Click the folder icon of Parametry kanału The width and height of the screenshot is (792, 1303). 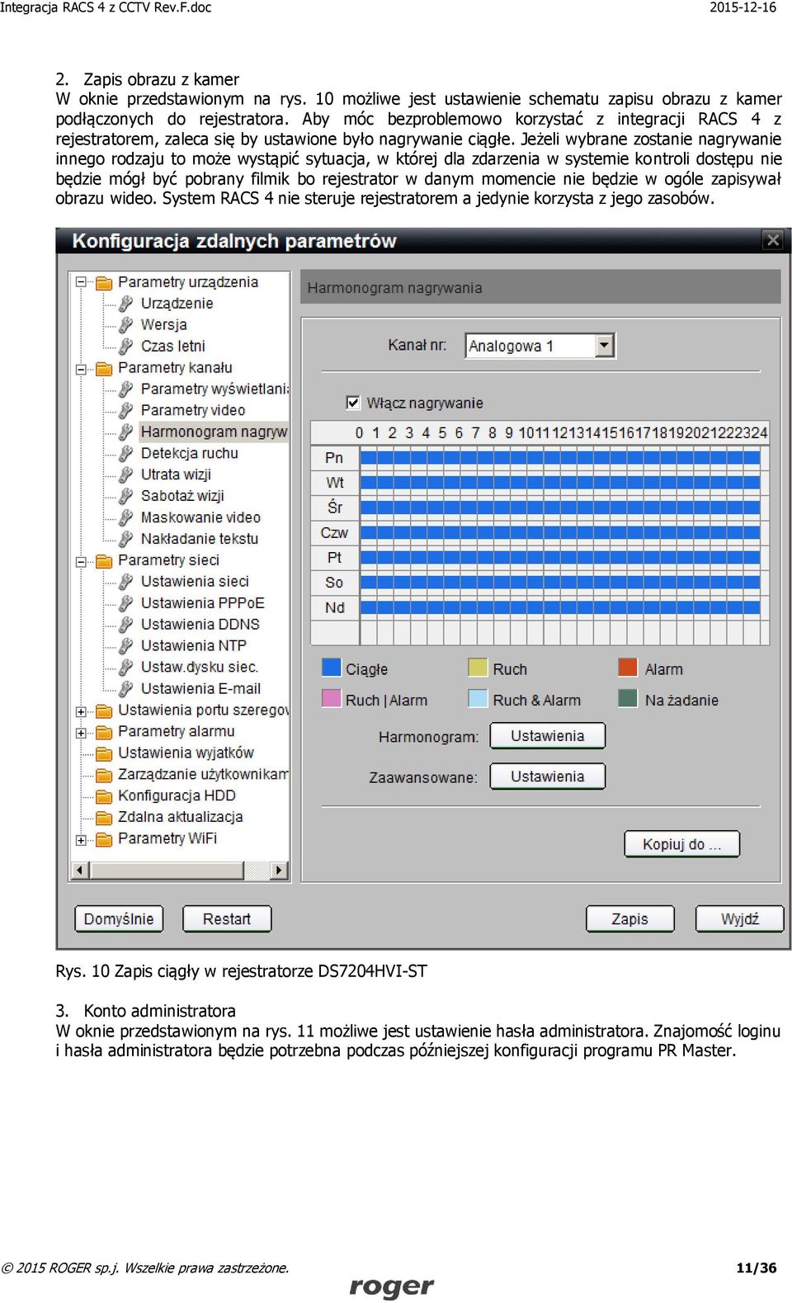[x=104, y=368]
